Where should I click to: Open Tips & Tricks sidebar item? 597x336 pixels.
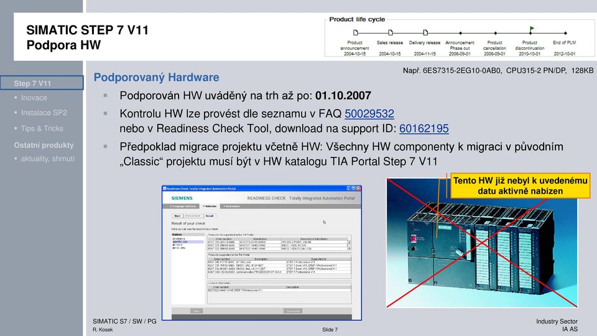click(42, 128)
